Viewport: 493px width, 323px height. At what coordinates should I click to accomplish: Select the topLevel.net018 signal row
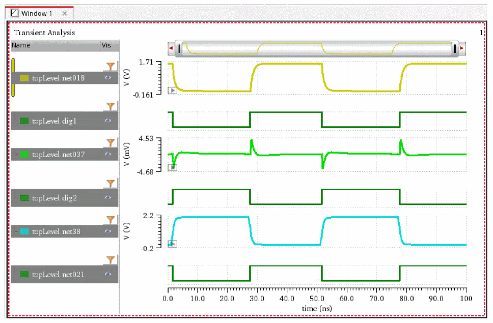(65, 78)
